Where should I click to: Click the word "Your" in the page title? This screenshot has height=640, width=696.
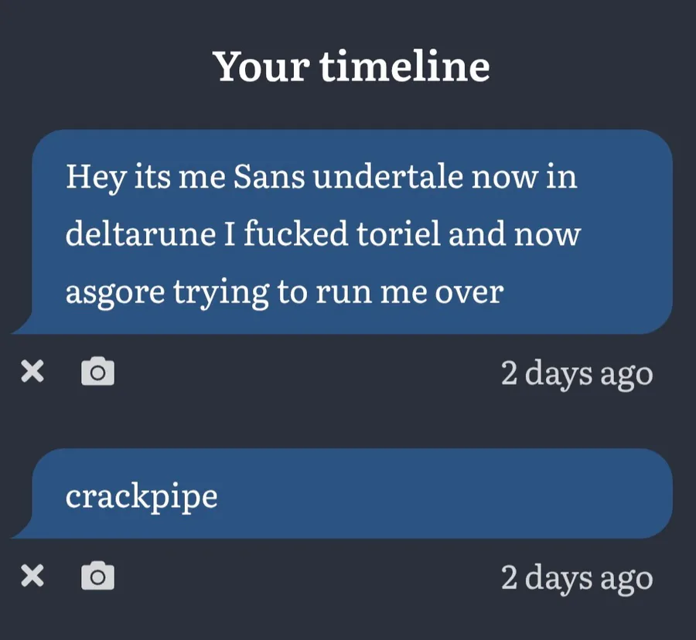click(x=261, y=66)
